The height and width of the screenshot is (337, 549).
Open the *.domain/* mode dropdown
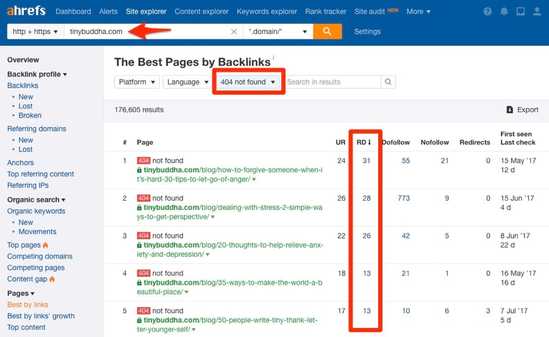(278, 32)
